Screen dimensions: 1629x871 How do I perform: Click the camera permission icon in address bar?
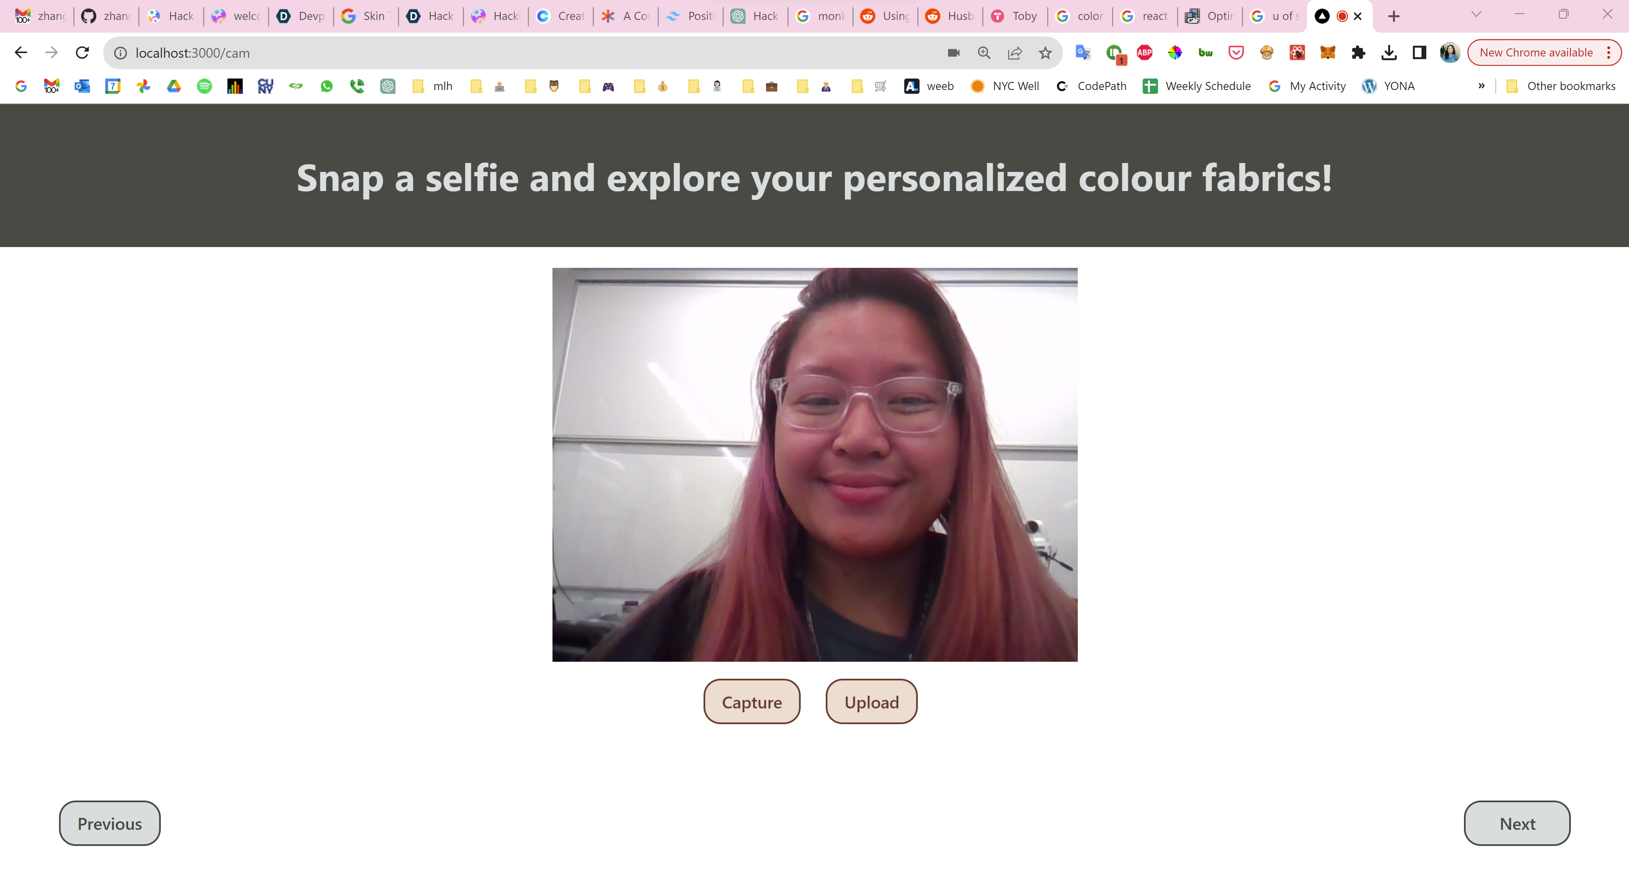tap(953, 53)
